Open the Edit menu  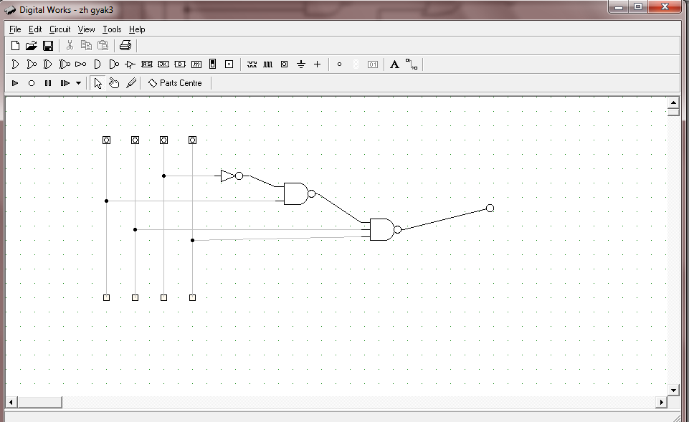[x=35, y=29]
